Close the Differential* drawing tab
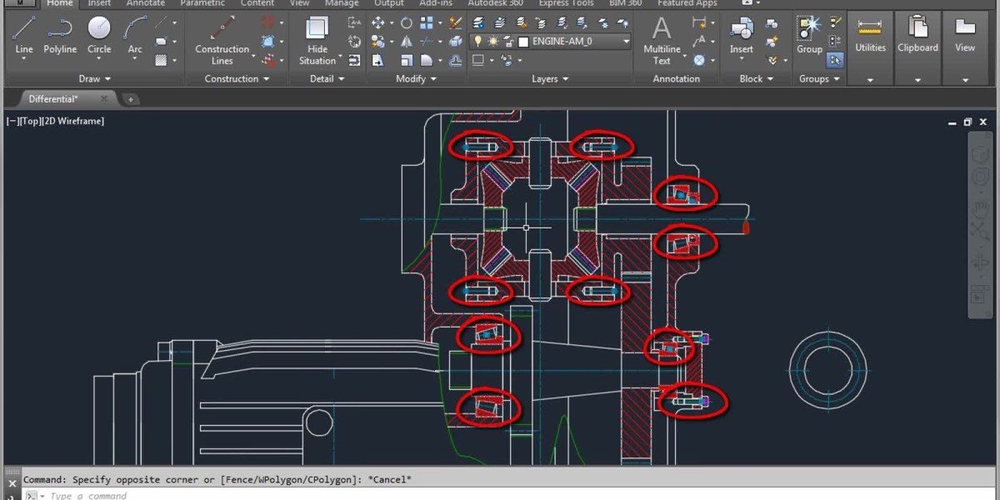Viewport: 1000px width, 500px height. 104,98
